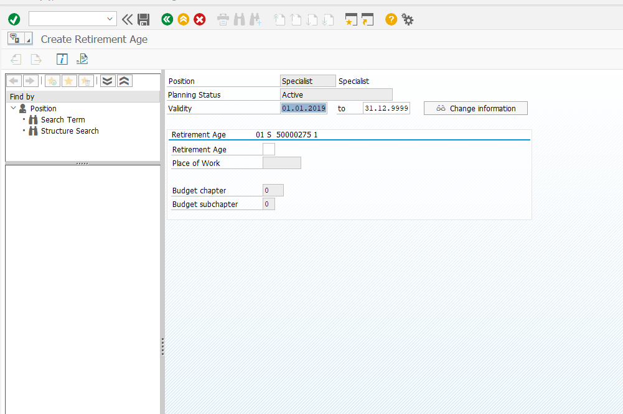Image resolution: width=623 pixels, height=414 pixels.
Task: Click the Create New Session icon
Action: 351,19
